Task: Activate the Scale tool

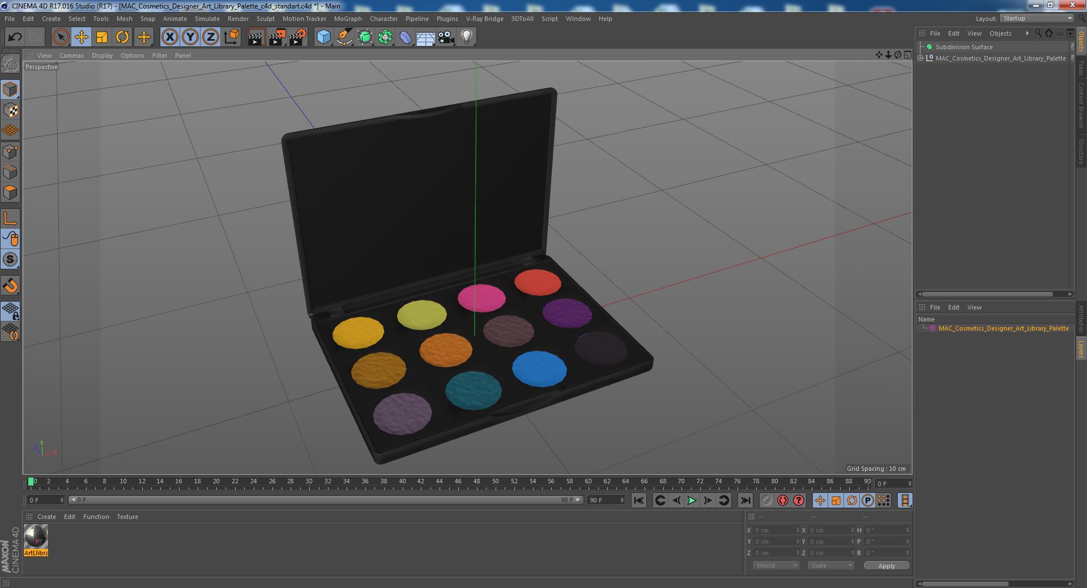Action: (x=102, y=37)
